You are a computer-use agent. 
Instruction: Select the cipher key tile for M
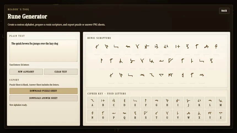pos(221,103)
